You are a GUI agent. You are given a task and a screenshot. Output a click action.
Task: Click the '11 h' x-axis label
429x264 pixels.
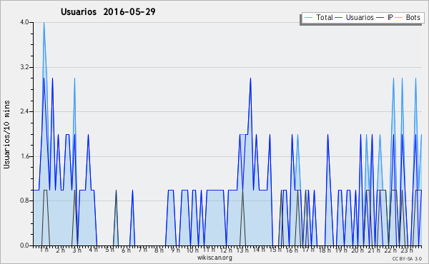coord(209,250)
